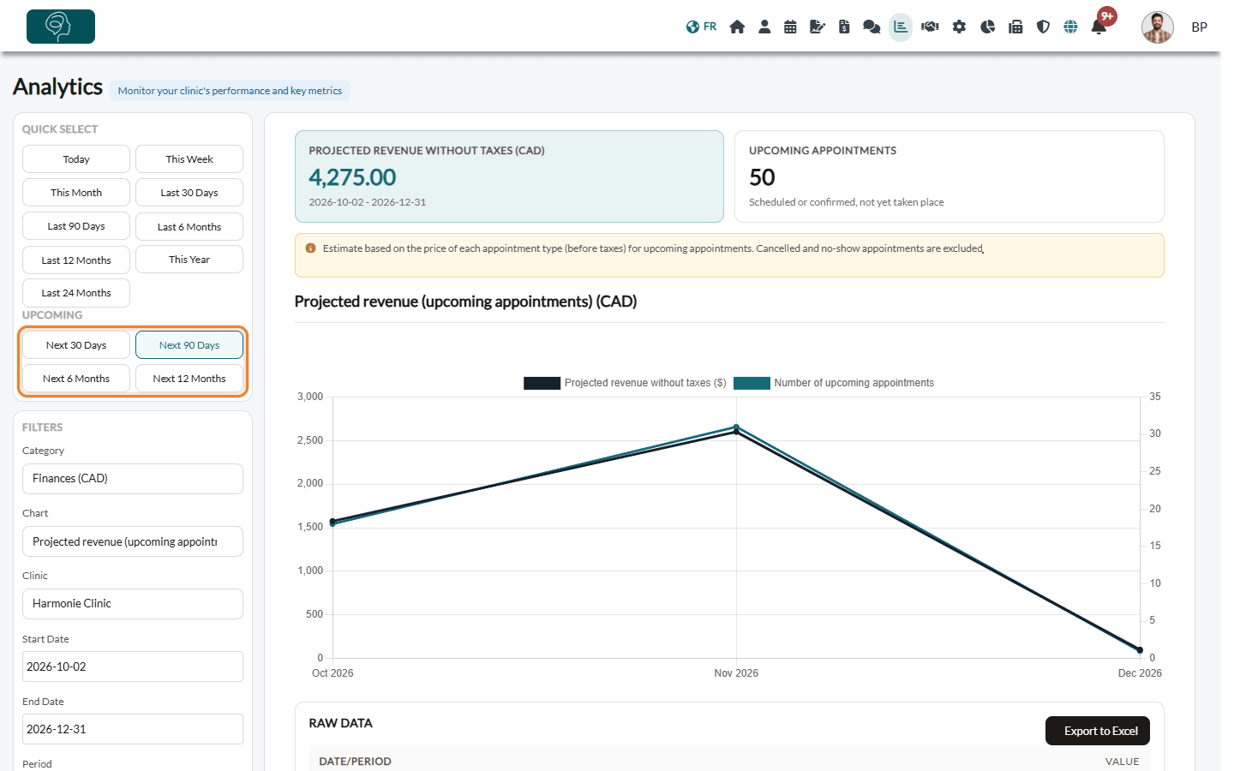
Task: Select the Last 12 Months range
Action: click(76, 260)
